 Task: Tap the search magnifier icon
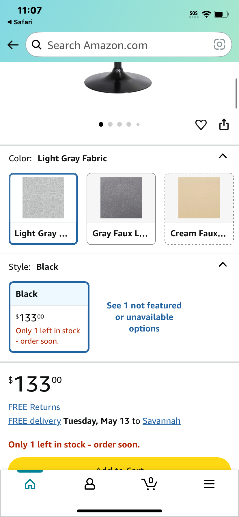37,45
